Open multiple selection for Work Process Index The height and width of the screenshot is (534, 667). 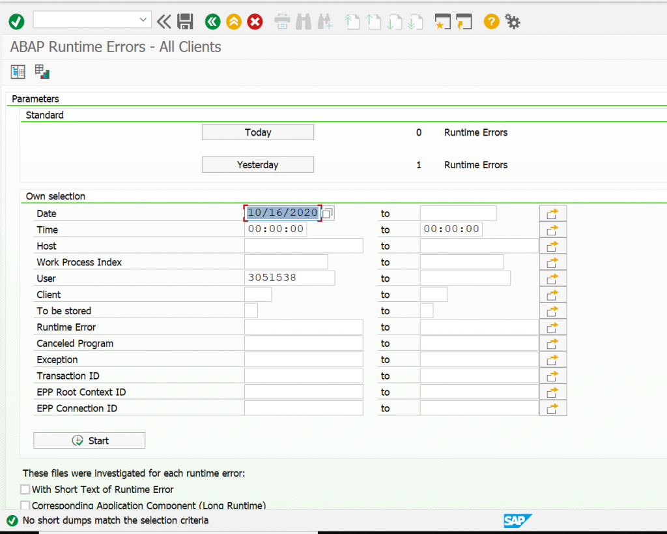click(x=552, y=262)
